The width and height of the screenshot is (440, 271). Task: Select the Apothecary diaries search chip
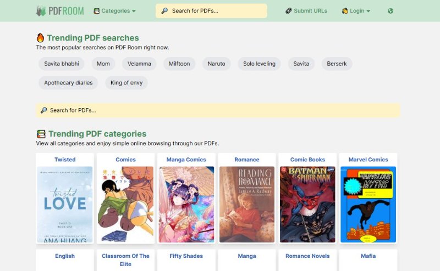68,83
